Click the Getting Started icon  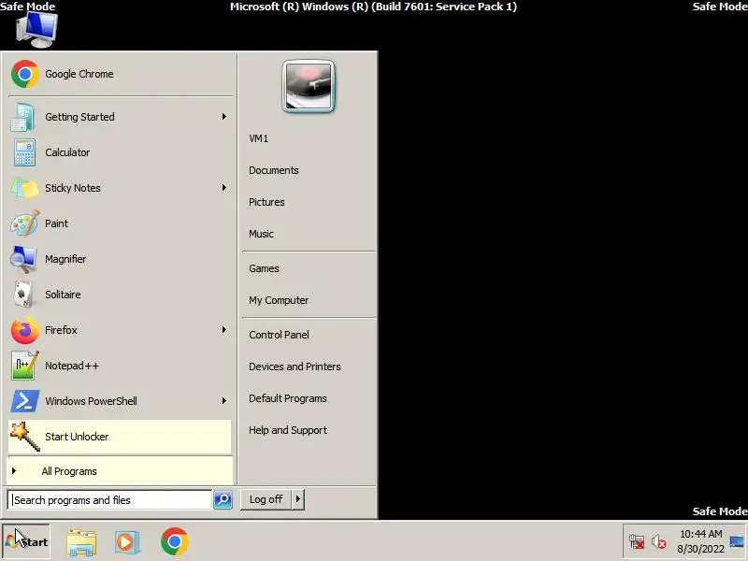pos(22,117)
